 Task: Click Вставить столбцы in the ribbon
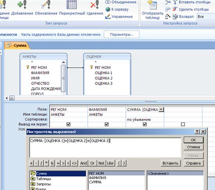pos(192,2)
